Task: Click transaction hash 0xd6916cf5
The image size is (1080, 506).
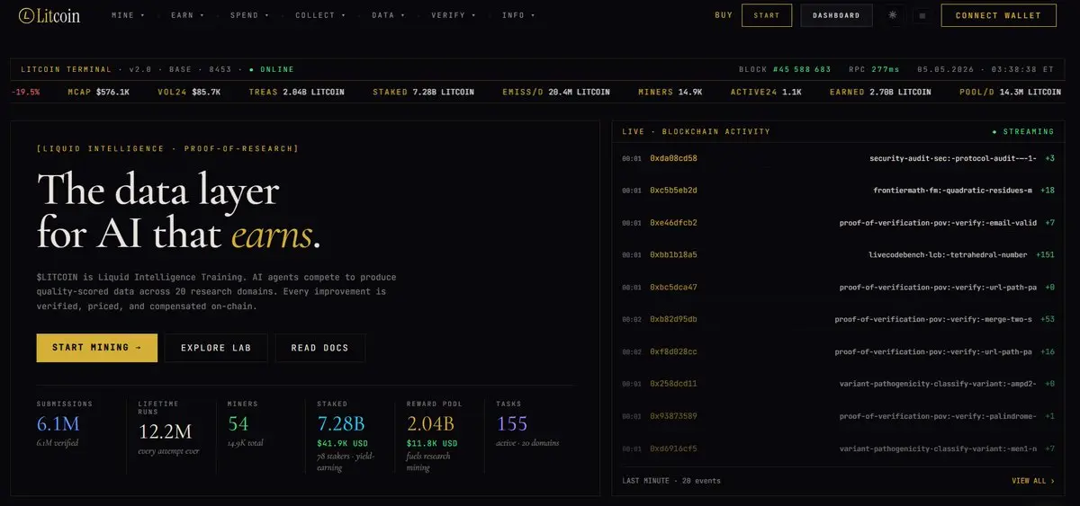Action: 673,448
